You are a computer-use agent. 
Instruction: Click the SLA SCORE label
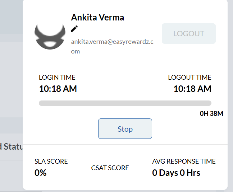pos(51,161)
